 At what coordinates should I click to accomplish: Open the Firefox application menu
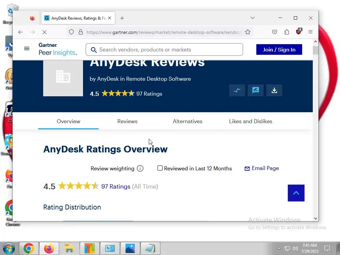tap(310, 32)
